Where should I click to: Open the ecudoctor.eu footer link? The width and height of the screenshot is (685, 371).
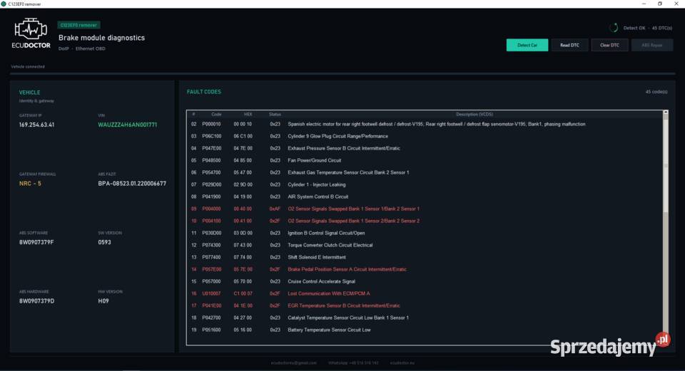[x=402, y=362]
